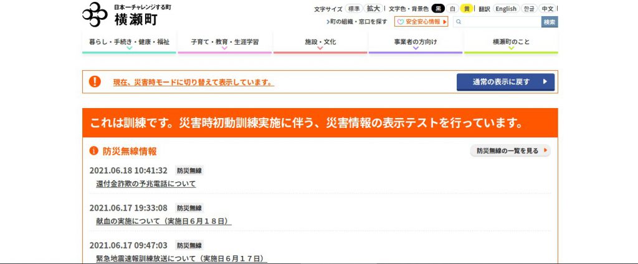Image resolution: width=638 pixels, height=264 pixels.
Task: Expand the 事業者の方向け menu
Action: point(416,42)
